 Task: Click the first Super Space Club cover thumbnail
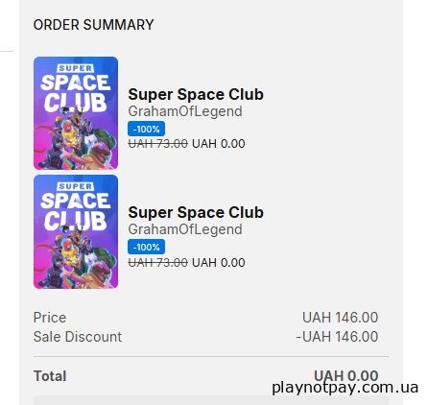pyautogui.click(x=76, y=113)
